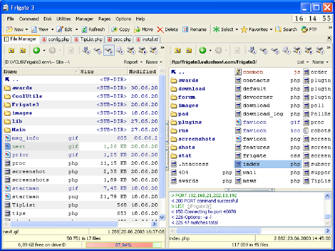Sort left panel by Modified column header
Image resolution: width=335 pixels, height=251 pixels.
pyautogui.click(x=143, y=72)
